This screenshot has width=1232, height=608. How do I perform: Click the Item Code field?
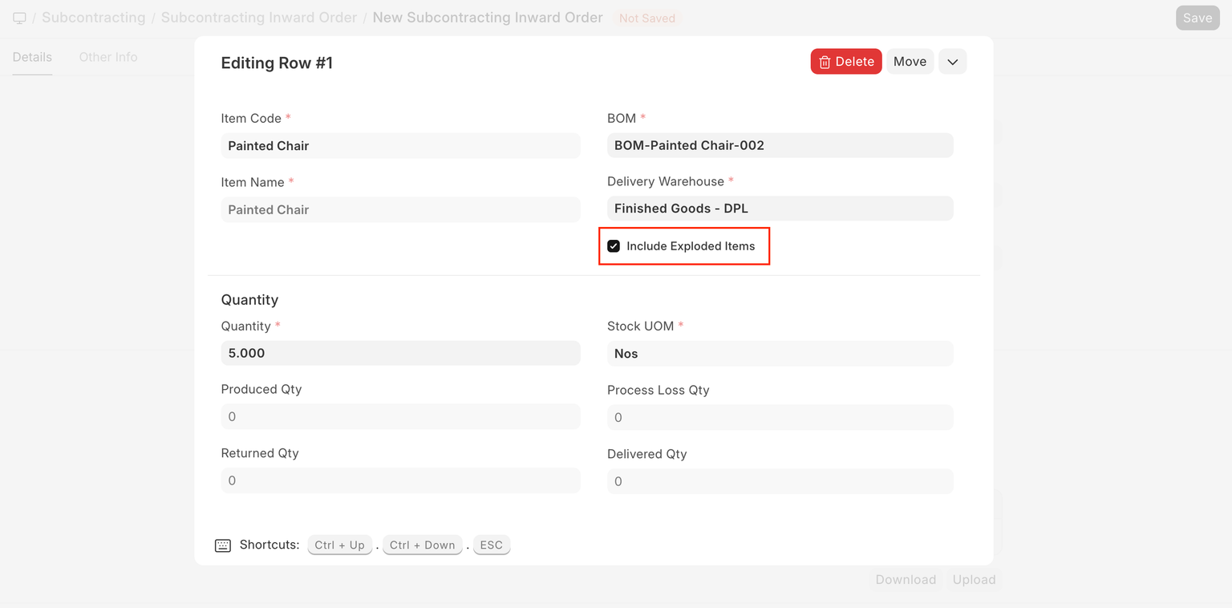(x=400, y=146)
